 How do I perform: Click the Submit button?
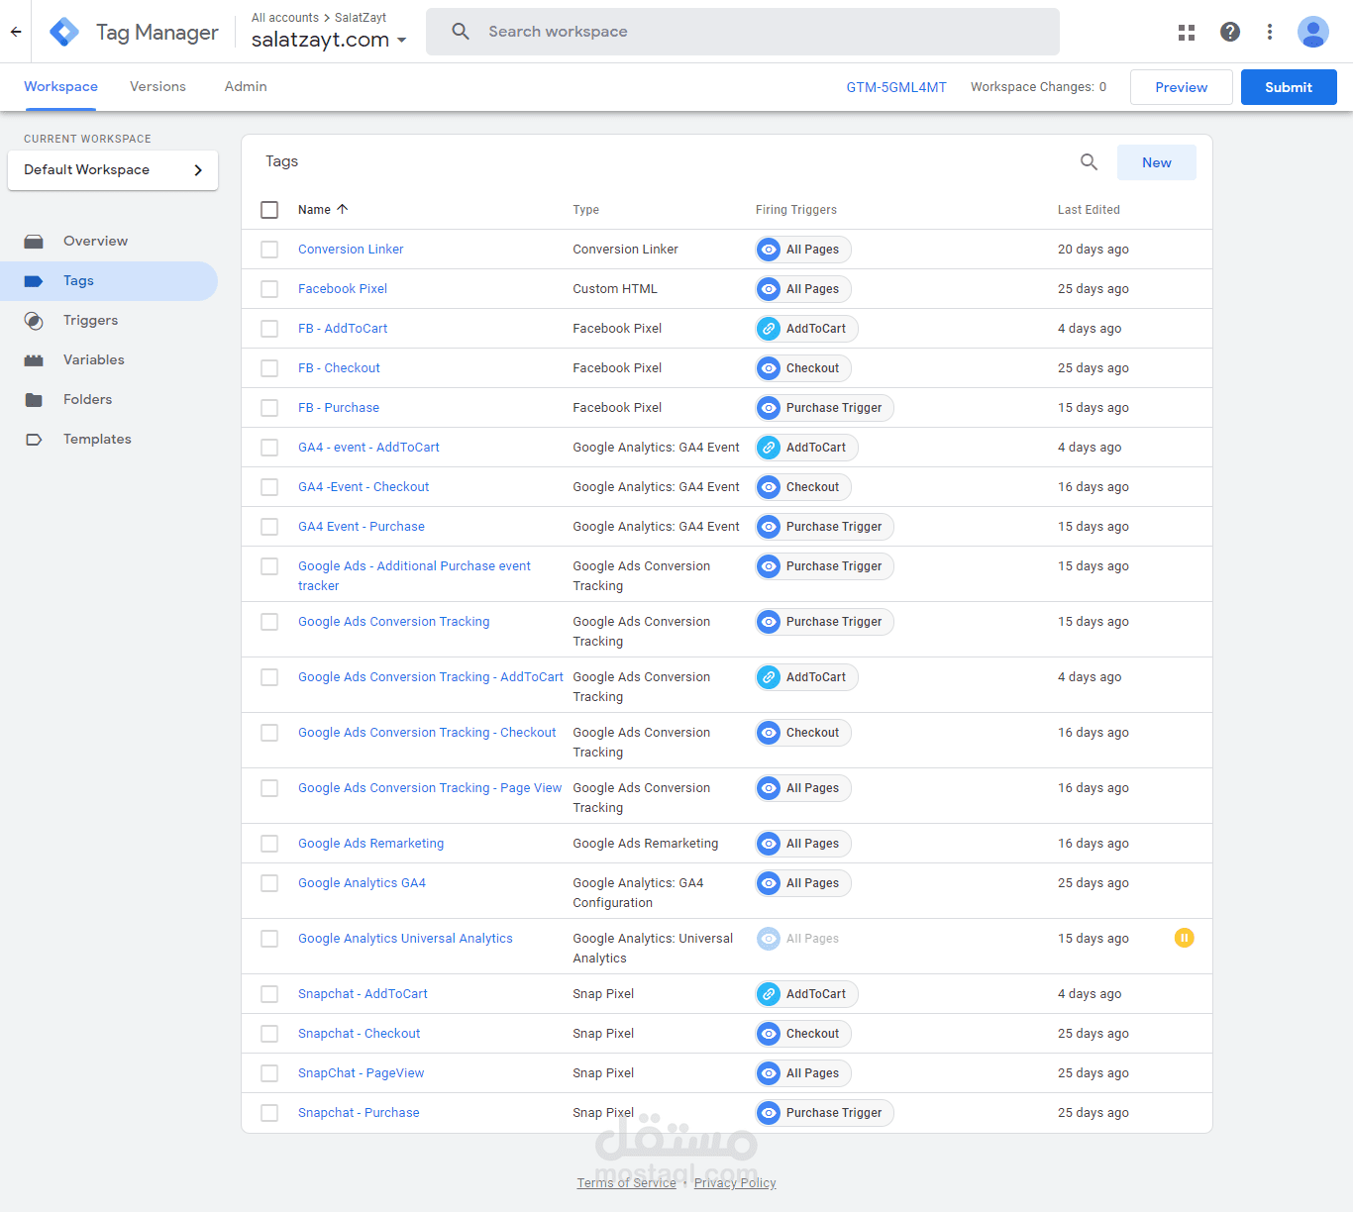(1289, 87)
